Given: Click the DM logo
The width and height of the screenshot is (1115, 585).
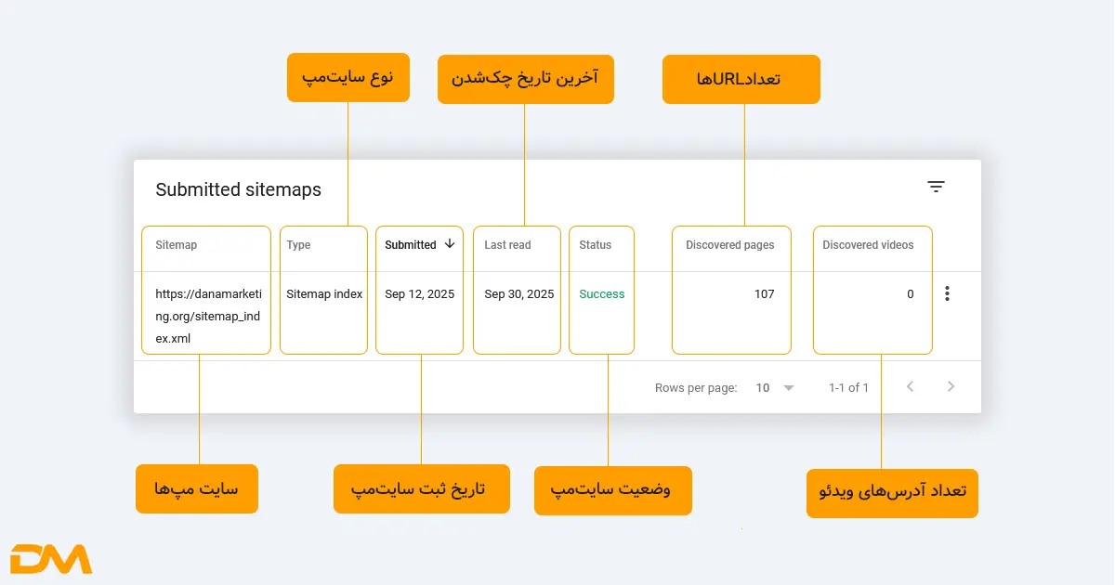Looking at the screenshot, I should click(x=51, y=559).
